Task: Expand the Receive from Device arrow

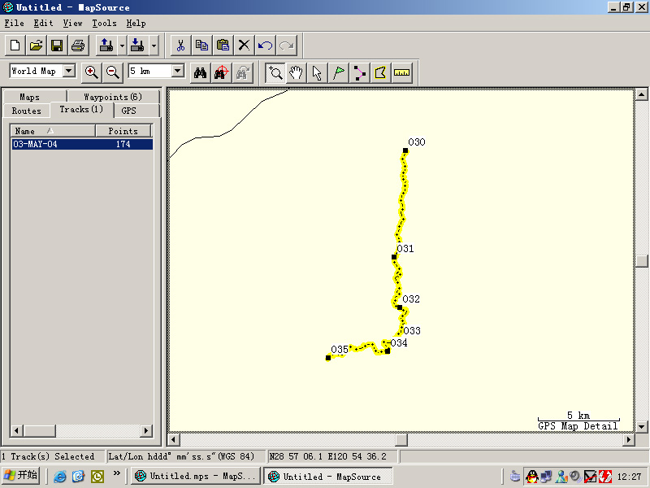Action: click(x=154, y=46)
